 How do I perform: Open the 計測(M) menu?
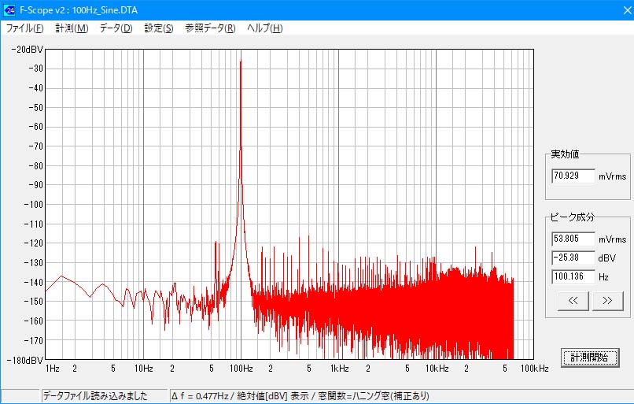72,28
